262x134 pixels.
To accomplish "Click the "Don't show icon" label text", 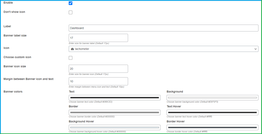I will [16, 12].
